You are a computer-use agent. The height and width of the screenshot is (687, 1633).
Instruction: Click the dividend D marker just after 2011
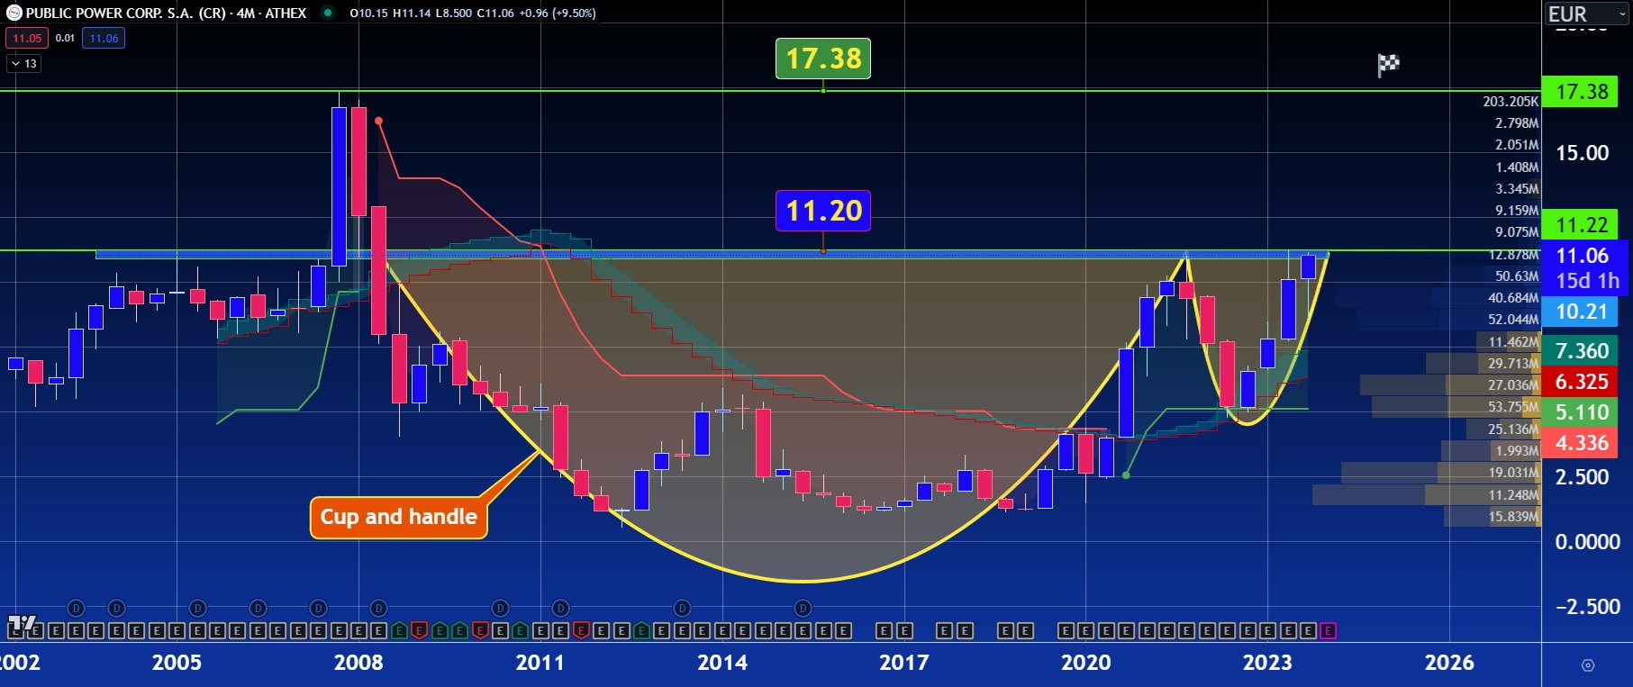[x=561, y=609]
